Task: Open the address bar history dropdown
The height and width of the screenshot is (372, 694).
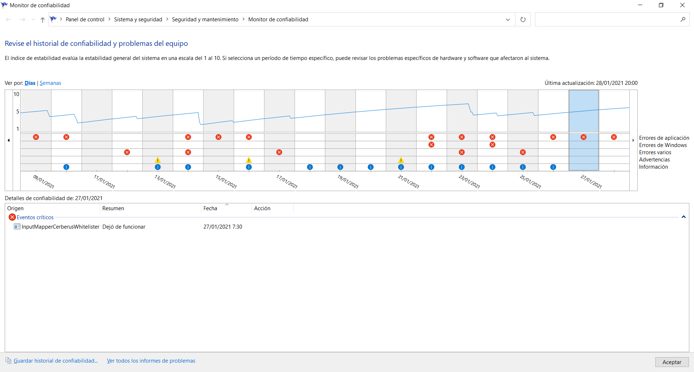Action: click(x=507, y=20)
